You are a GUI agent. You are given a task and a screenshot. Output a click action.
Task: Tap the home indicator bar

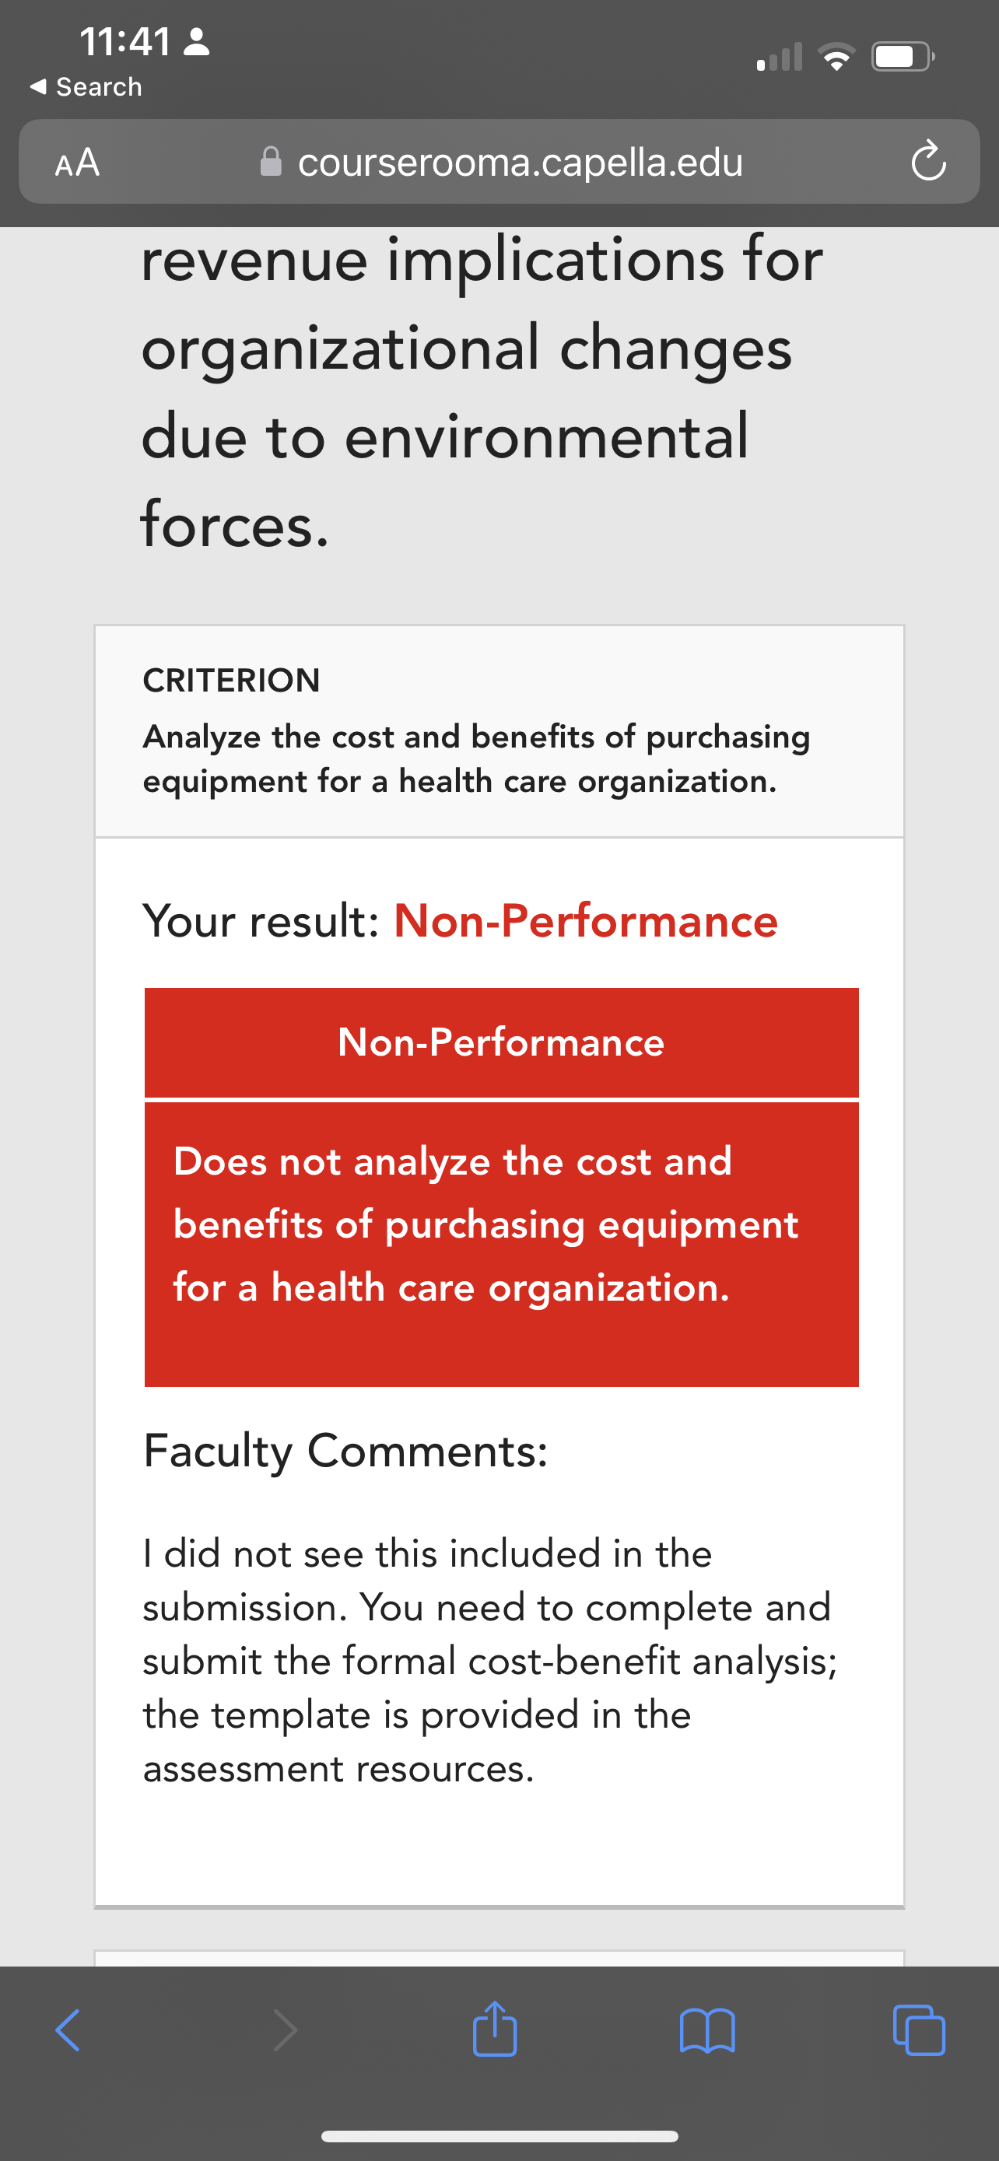point(500,2136)
